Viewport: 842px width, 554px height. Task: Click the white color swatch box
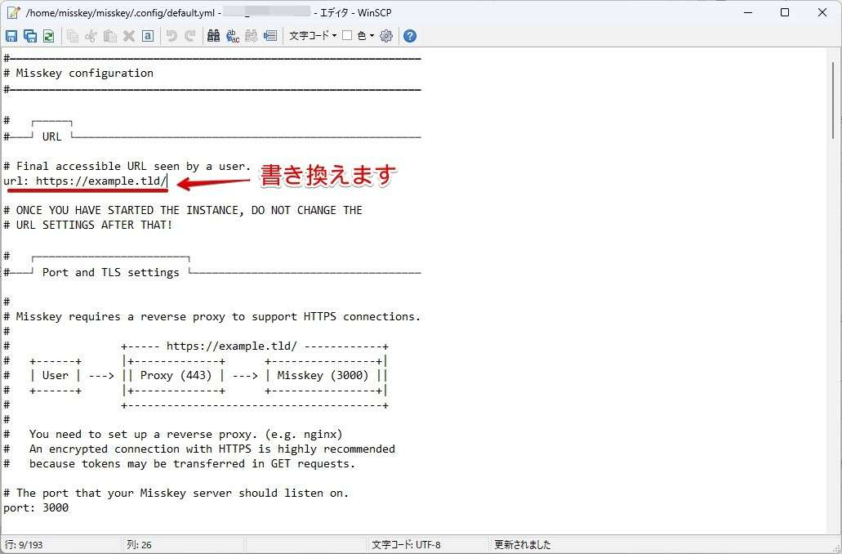click(347, 35)
